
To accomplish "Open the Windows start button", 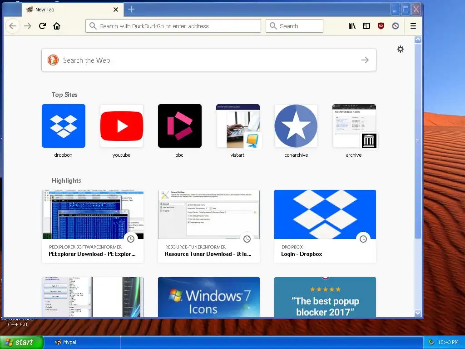I will click(22, 342).
